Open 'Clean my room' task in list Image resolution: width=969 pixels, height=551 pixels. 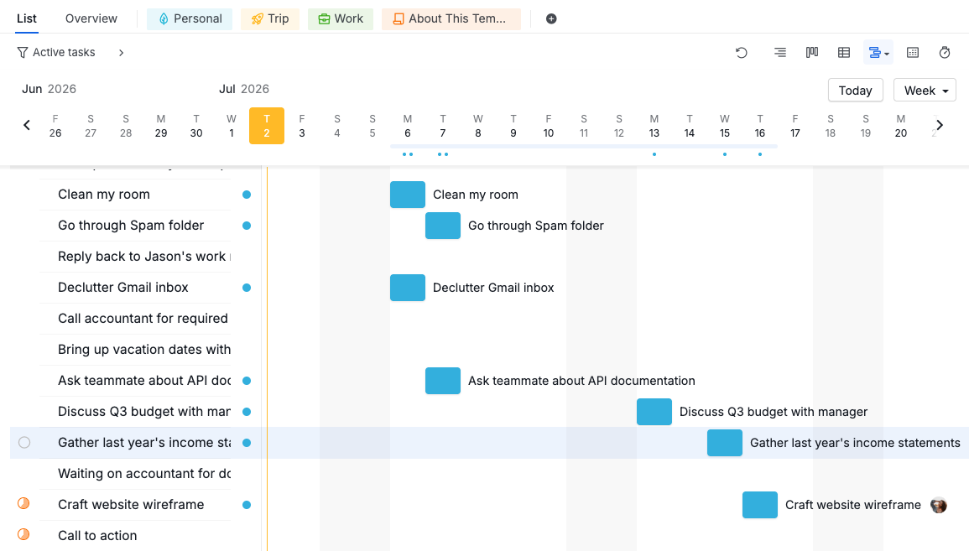(104, 195)
